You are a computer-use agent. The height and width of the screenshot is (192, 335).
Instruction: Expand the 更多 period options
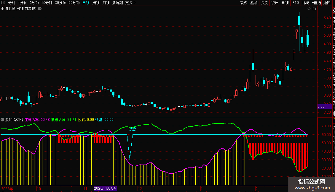pyautogui.click(x=130, y=3)
